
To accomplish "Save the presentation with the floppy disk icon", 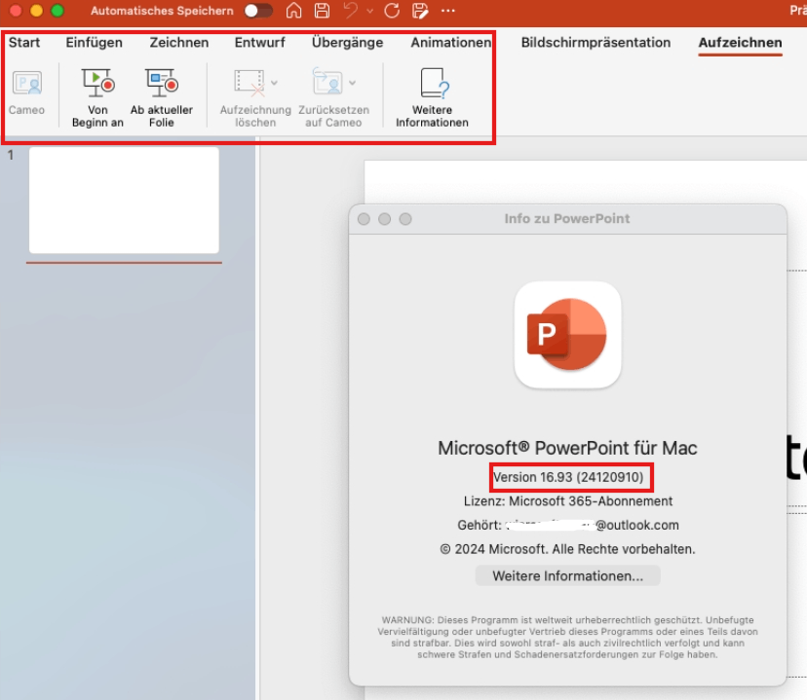I will [323, 11].
